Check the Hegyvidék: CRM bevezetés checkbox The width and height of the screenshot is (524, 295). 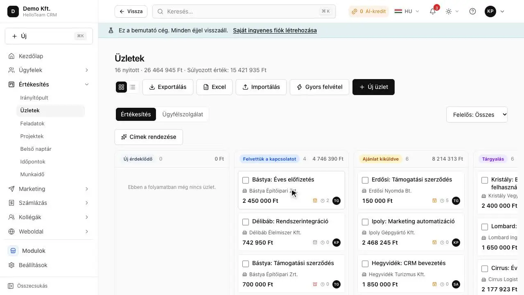click(365, 264)
